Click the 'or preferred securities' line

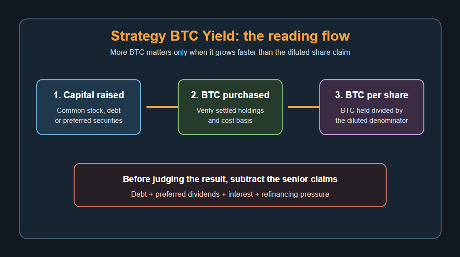[x=89, y=121]
